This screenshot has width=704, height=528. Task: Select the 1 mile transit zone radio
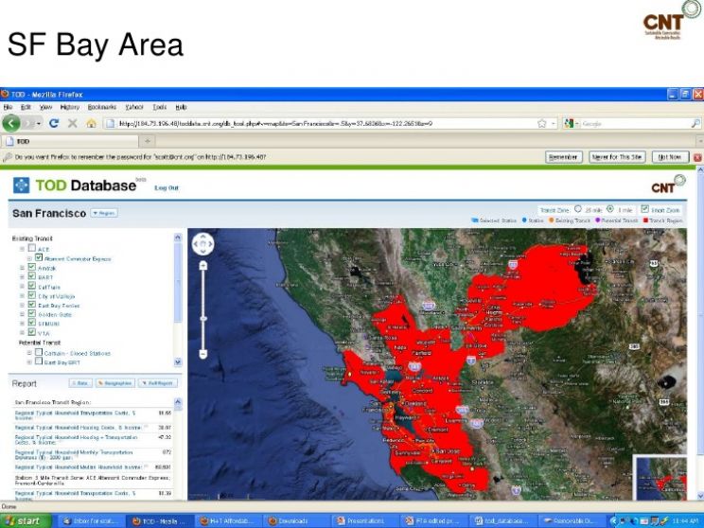pyautogui.click(x=610, y=209)
